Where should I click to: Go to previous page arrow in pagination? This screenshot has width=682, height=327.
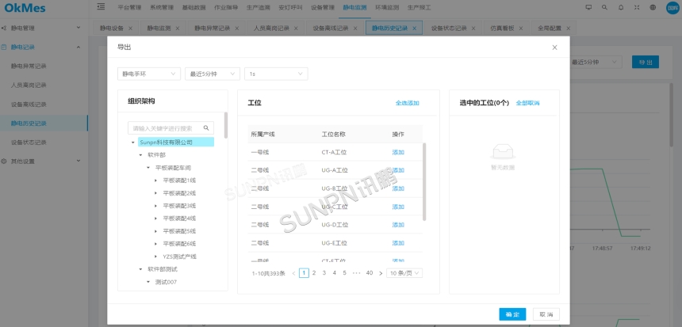[x=294, y=273]
